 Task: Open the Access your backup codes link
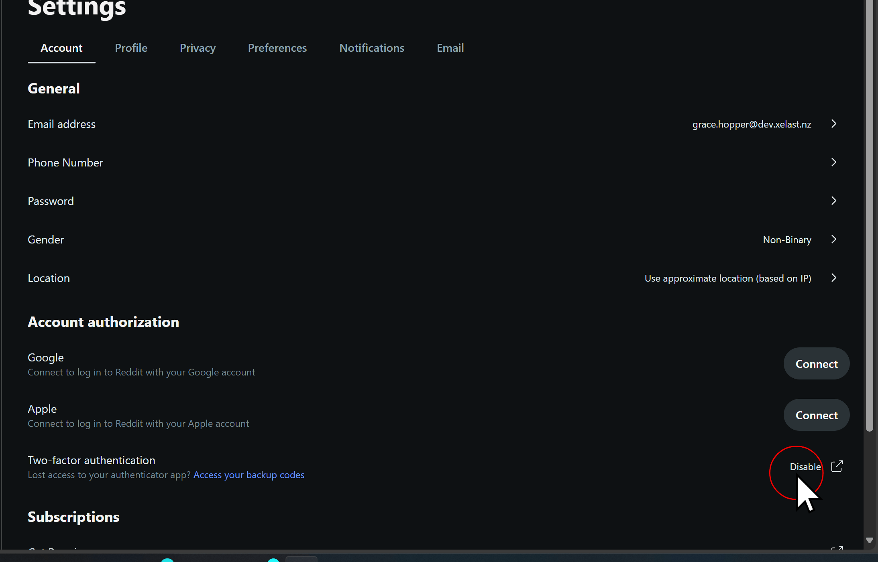(249, 475)
